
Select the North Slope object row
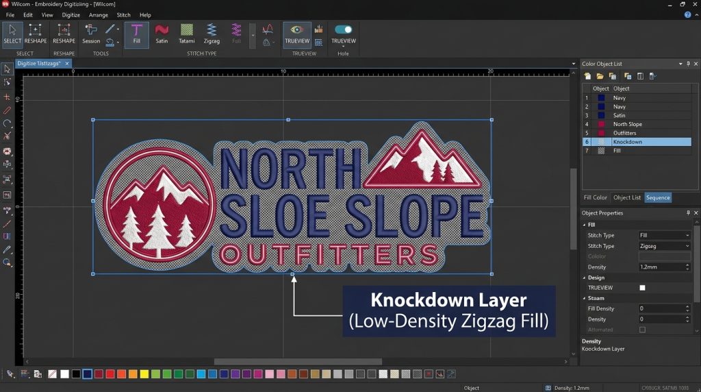tap(637, 124)
